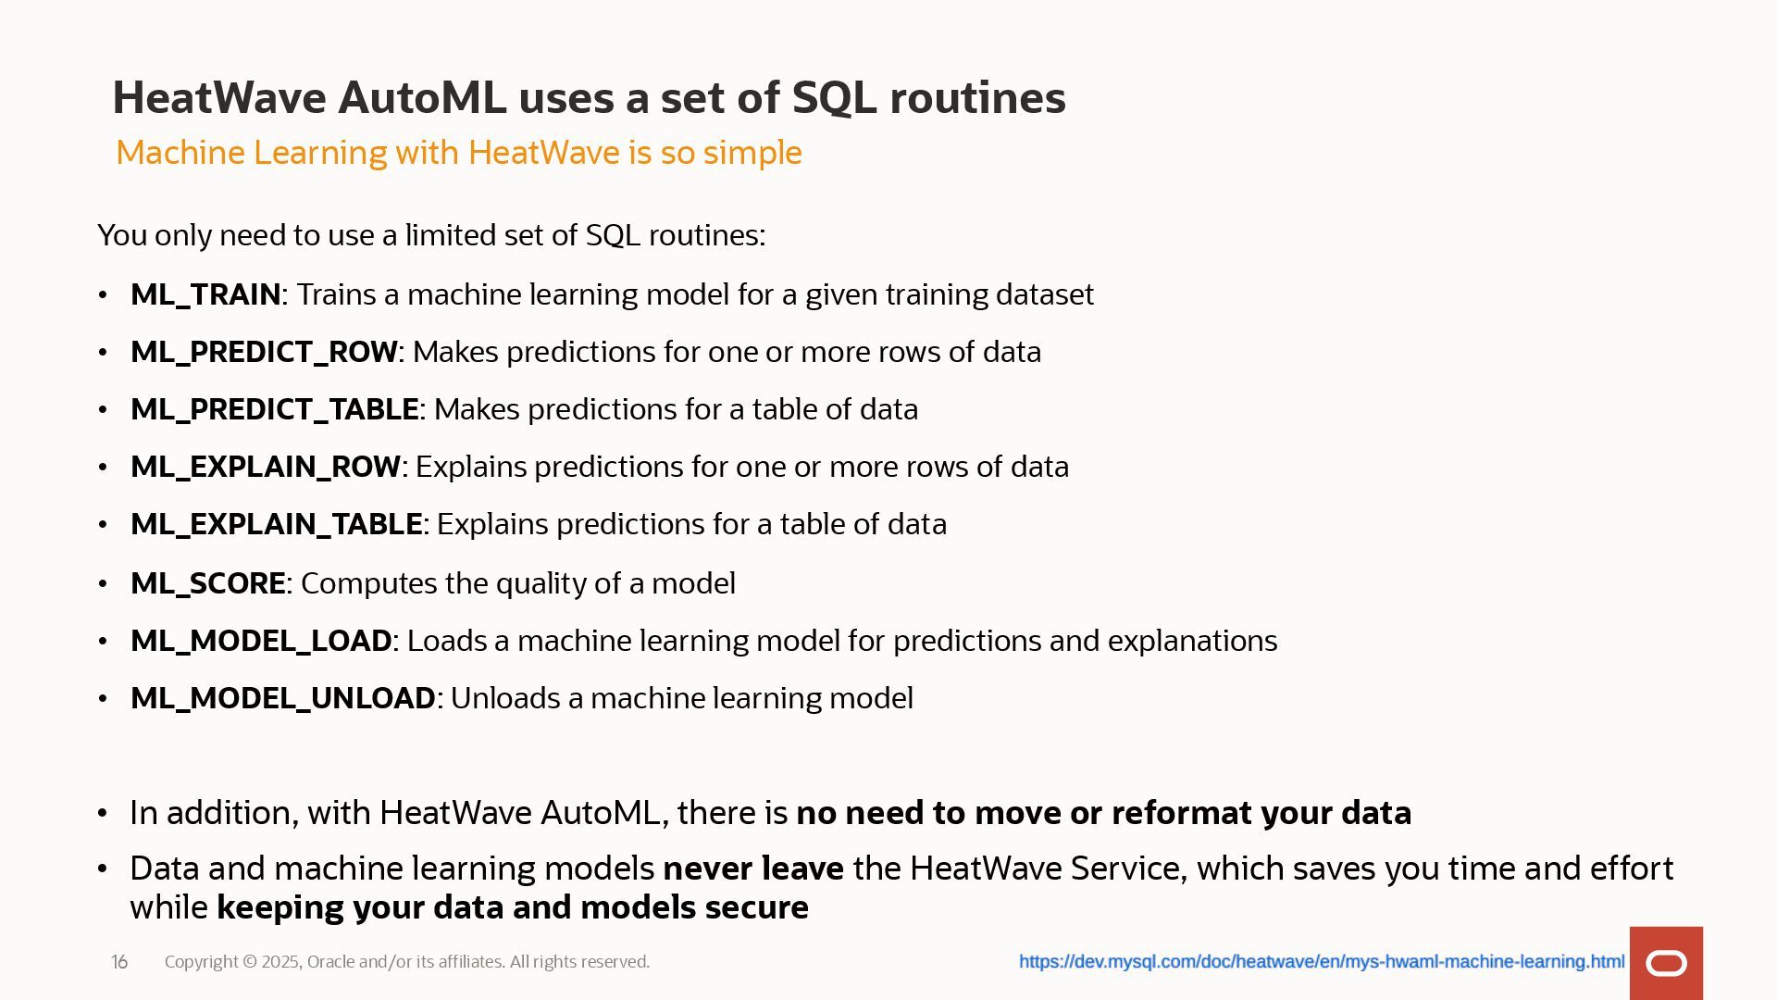
Task: Click bold text 'no need to move or reformat'
Action: point(1103,813)
